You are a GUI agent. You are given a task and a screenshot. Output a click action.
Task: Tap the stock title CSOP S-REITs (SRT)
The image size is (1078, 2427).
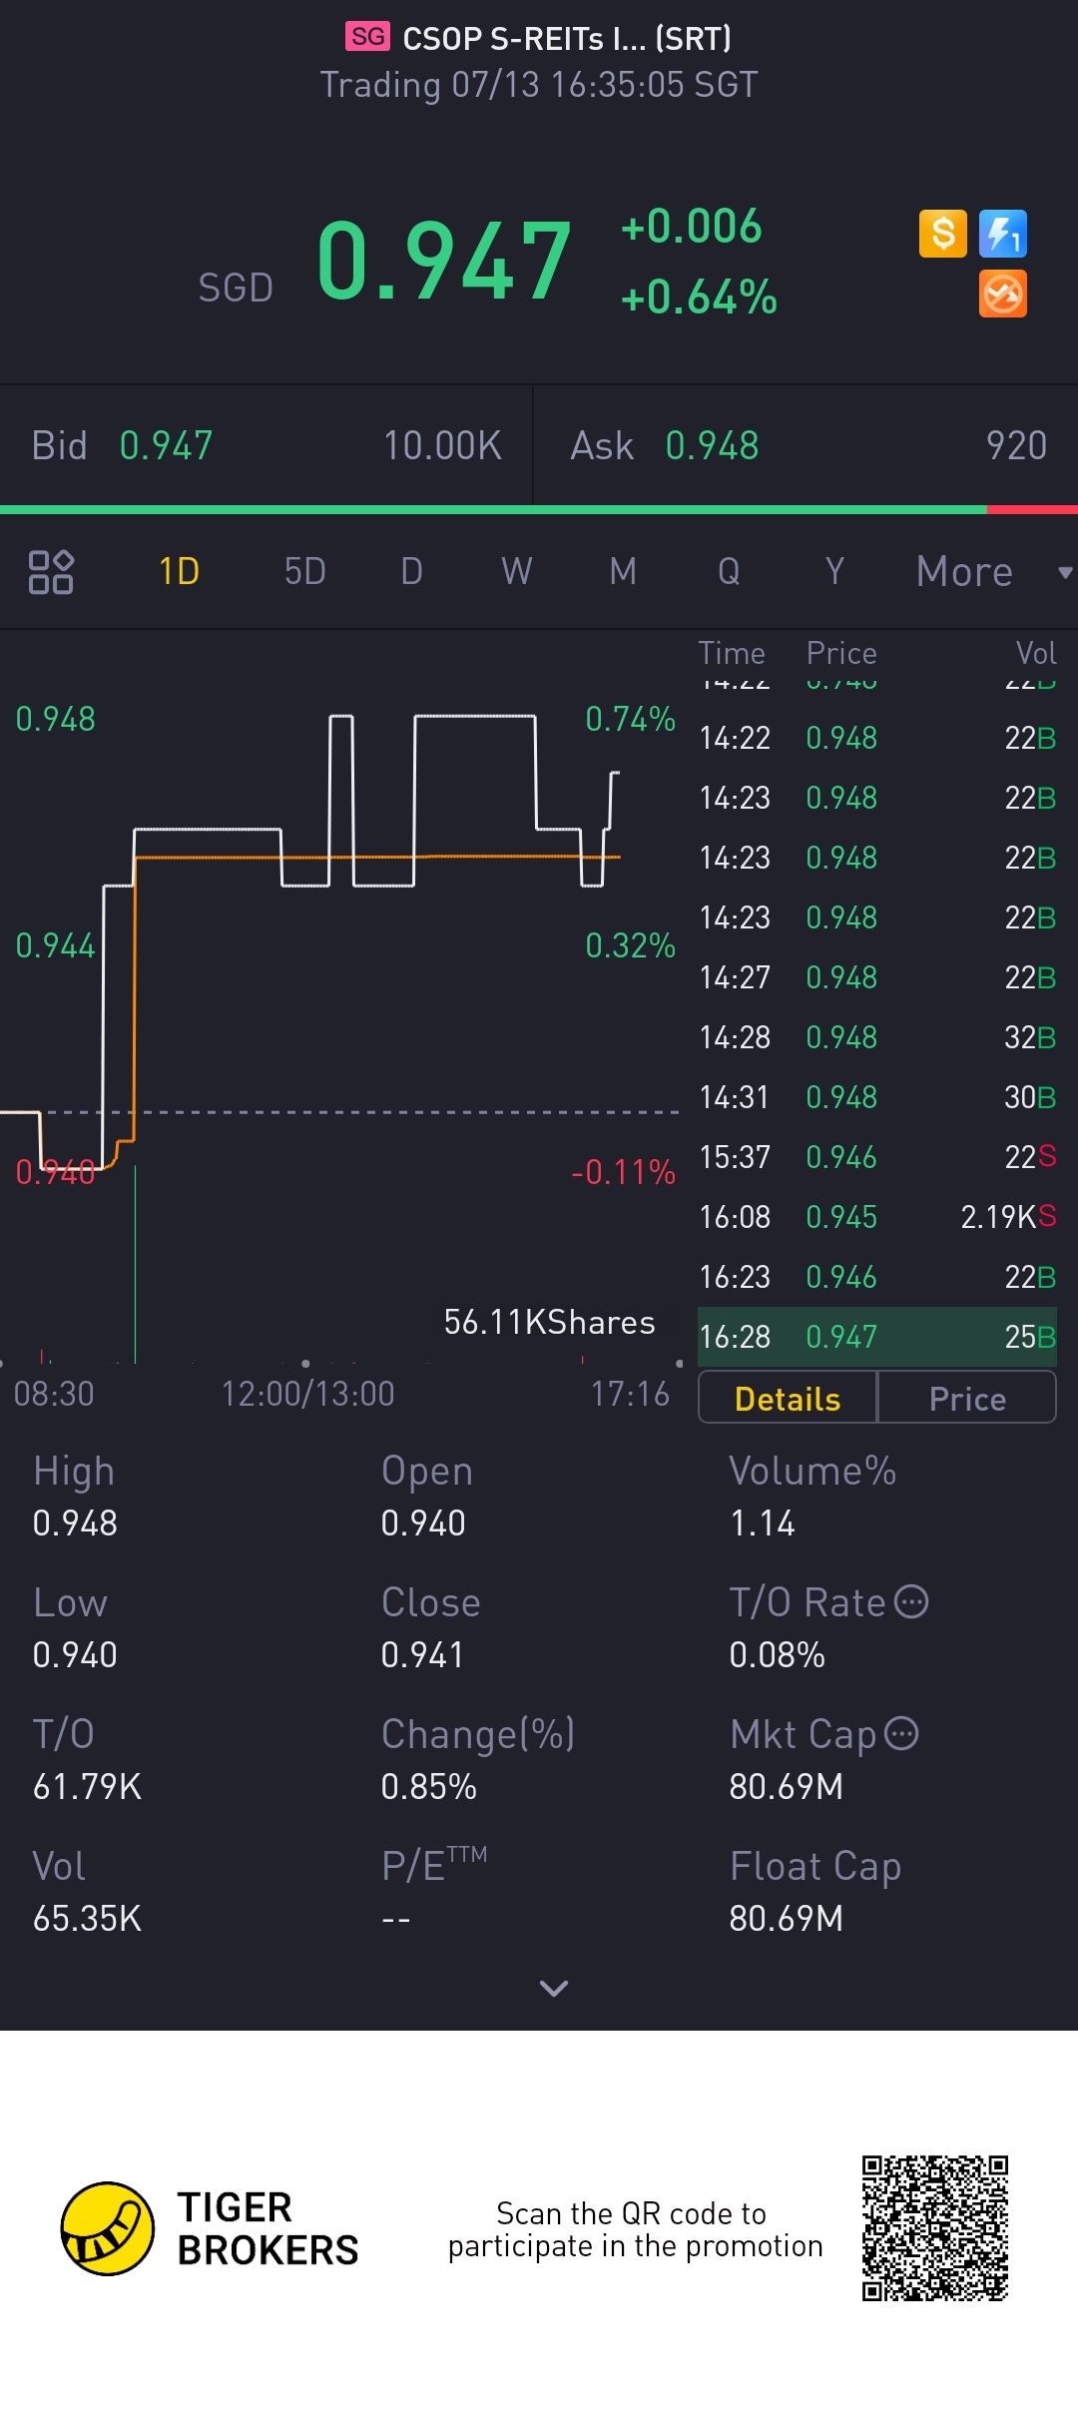[x=567, y=38]
